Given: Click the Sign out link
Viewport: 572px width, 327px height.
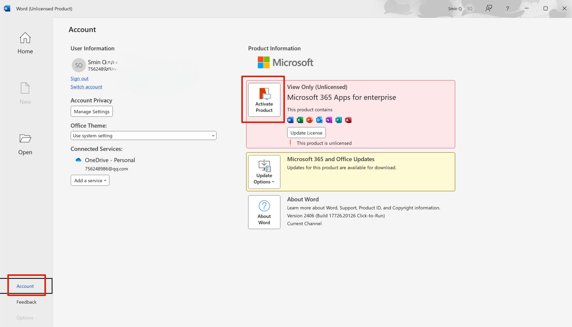Looking at the screenshot, I should (79, 78).
